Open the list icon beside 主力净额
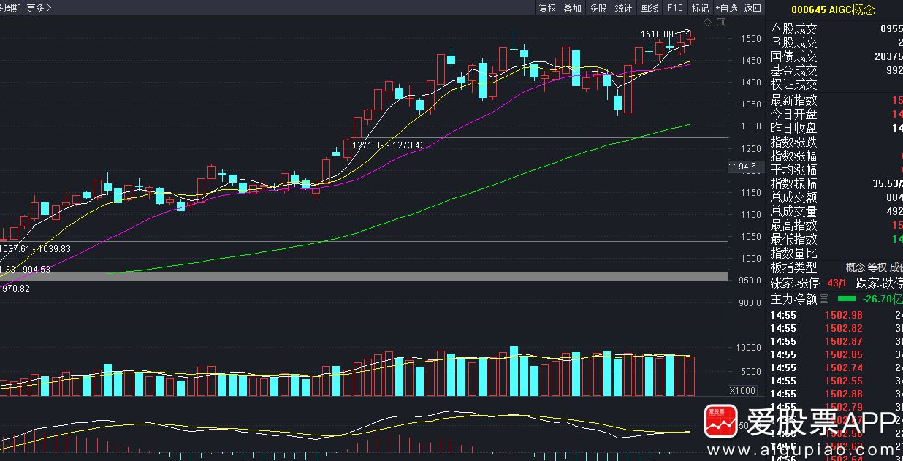Screen dimensions: 903x461 coord(824,299)
